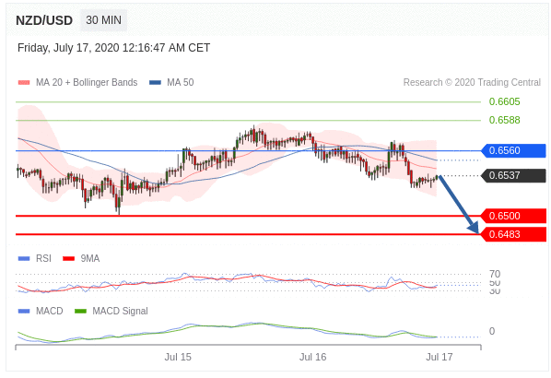This screenshot has width=551, height=378.
Task: Click the MACD zero level label
Action: 492,331
